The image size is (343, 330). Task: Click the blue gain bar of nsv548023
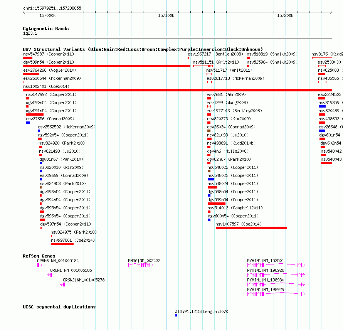[211, 179]
